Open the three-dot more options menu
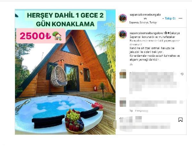This screenshot has height=147, width=192. 180,18
